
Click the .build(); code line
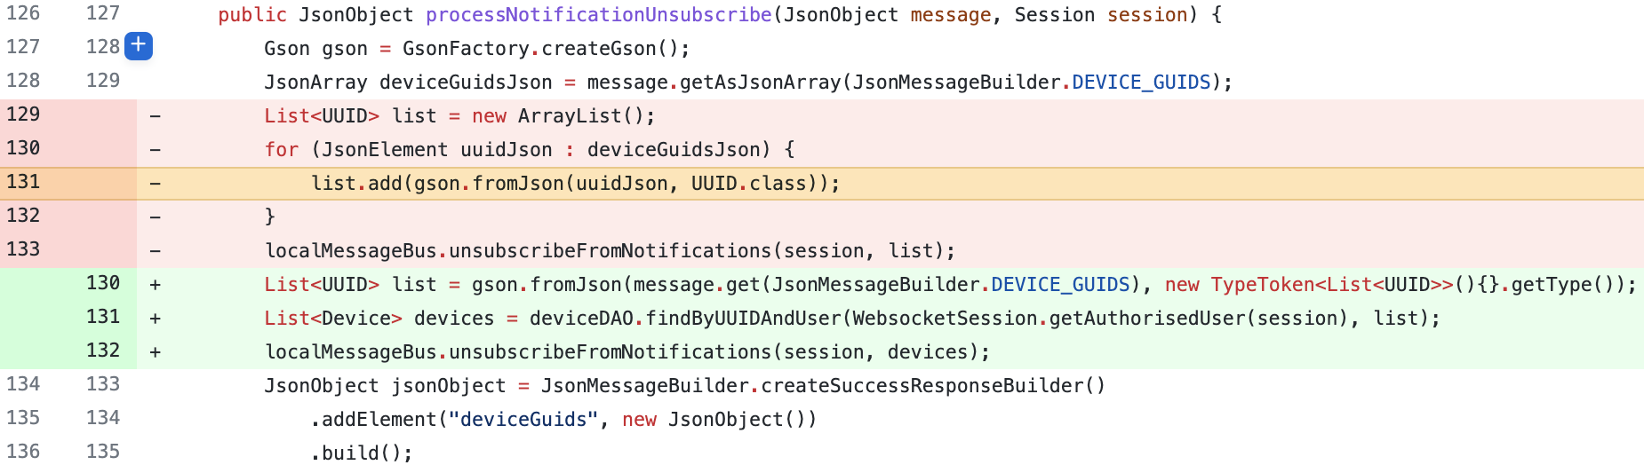(x=362, y=453)
